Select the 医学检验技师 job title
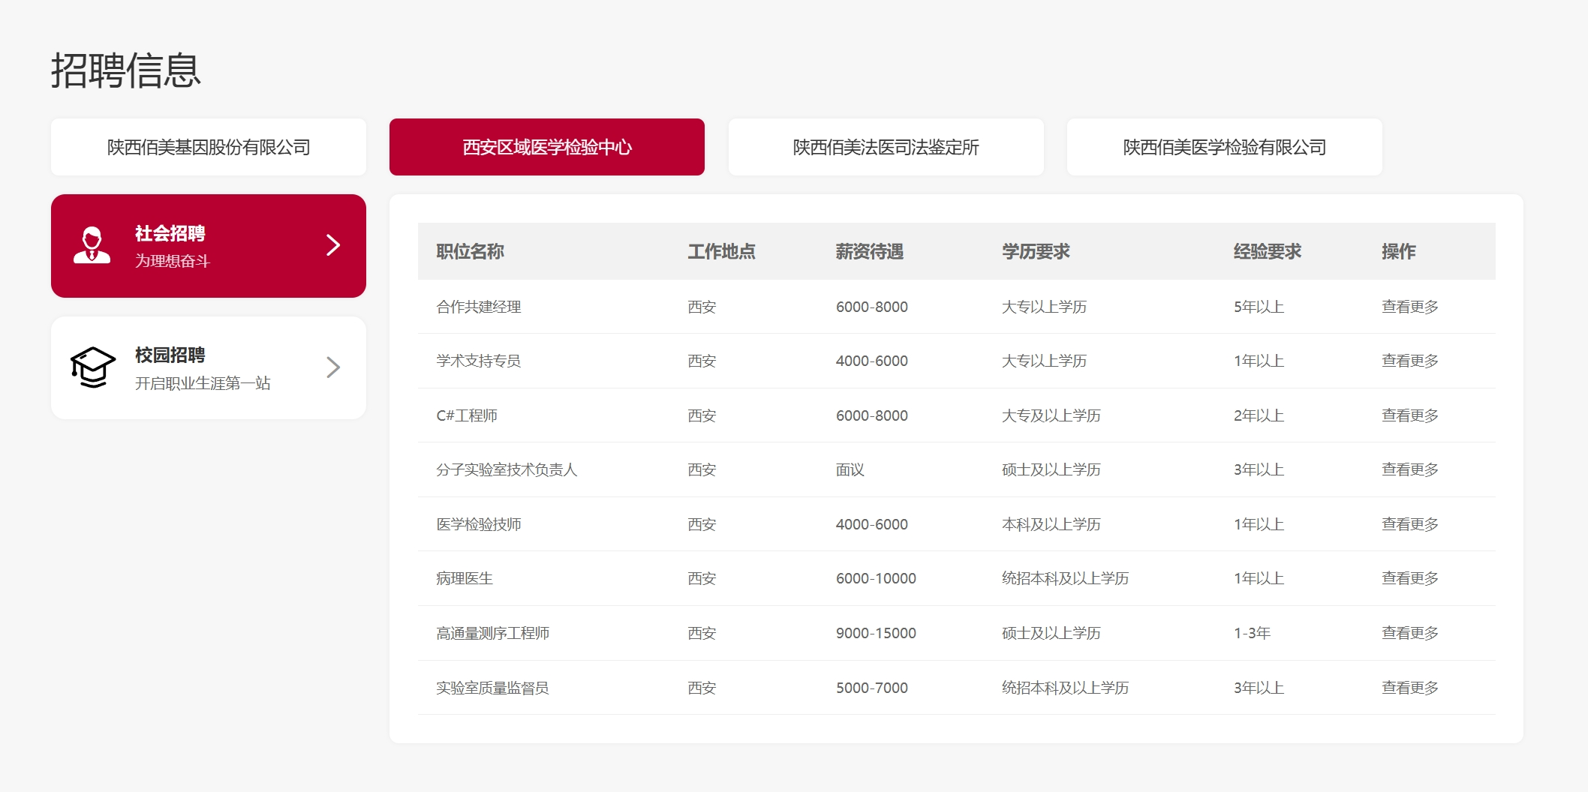The height and width of the screenshot is (792, 1588). pyautogui.click(x=479, y=524)
